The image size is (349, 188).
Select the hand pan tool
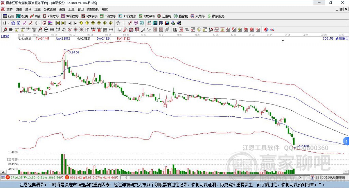(x=118, y=23)
